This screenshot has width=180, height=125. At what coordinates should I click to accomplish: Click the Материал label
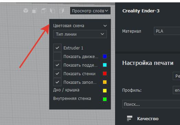pos(132,31)
